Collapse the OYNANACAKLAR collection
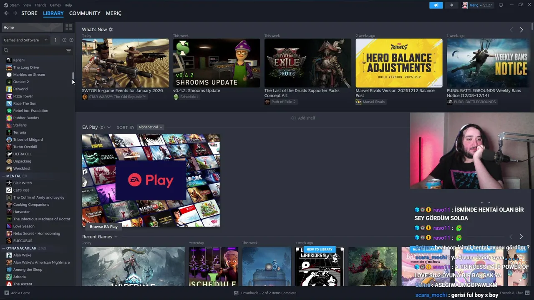Viewport: 534px width, 300px height. point(3,248)
